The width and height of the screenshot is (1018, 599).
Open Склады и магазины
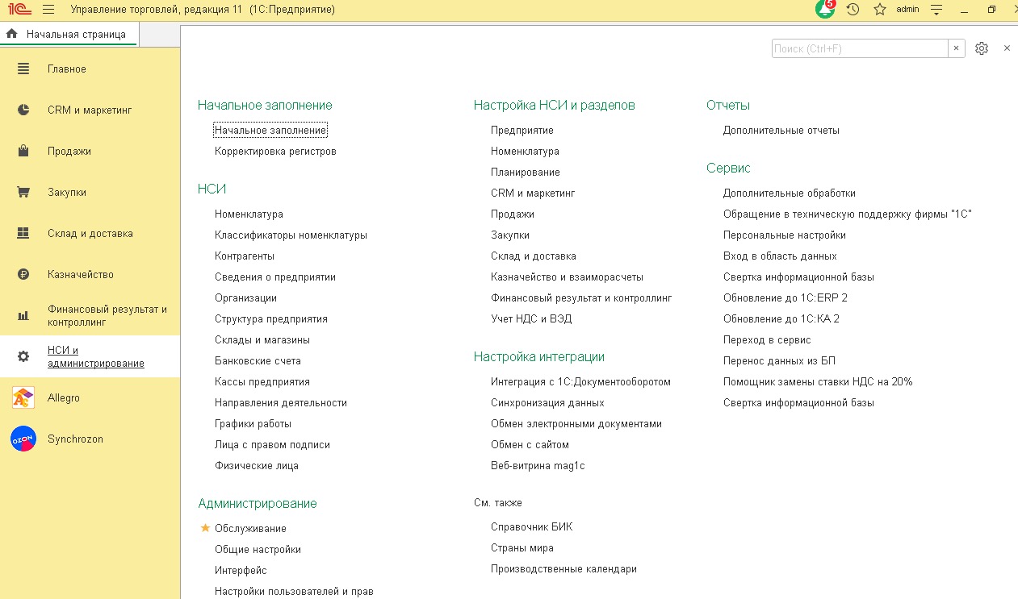262,339
